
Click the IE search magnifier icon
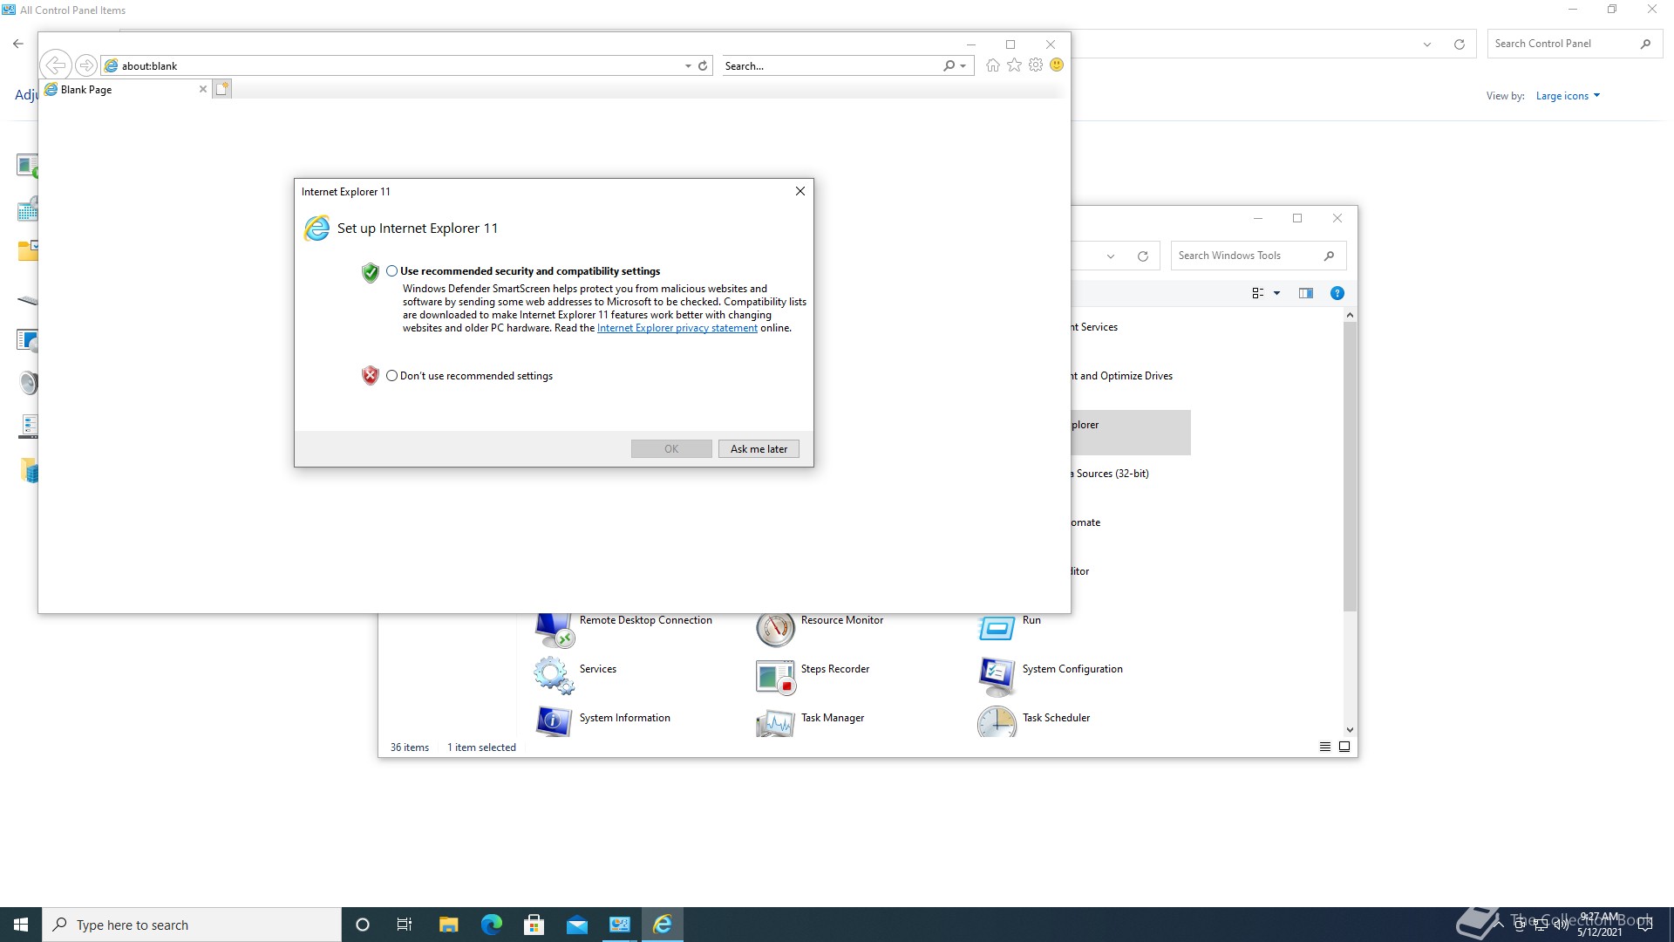(949, 66)
